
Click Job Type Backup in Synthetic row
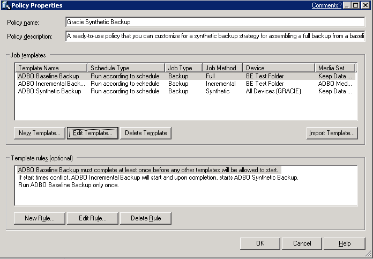click(178, 91)
